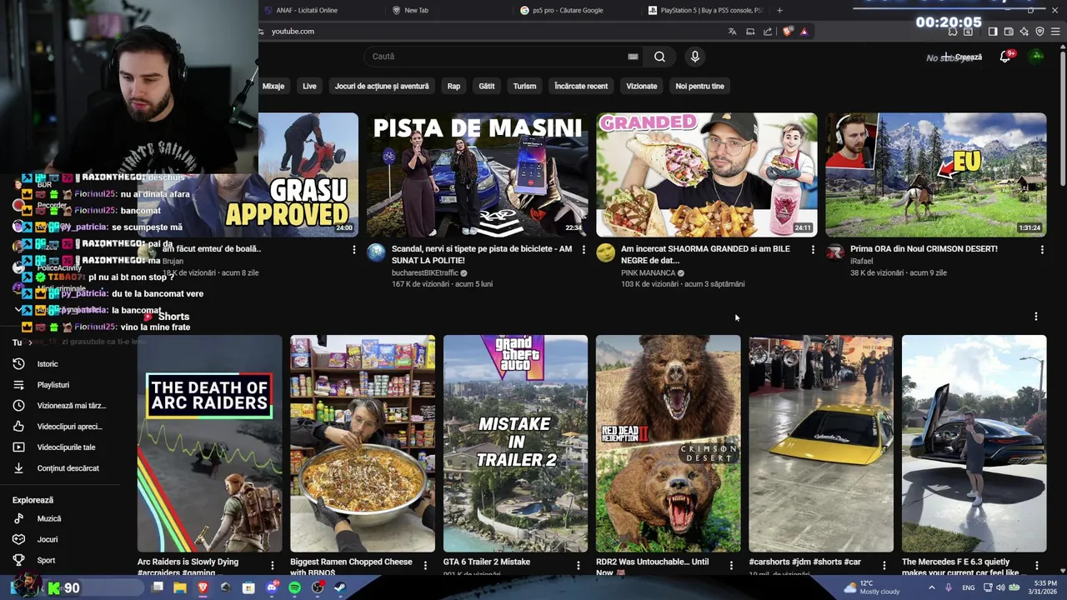Open the Leo AI sparkle icon
This screenshot has height=600, width=1067.
click(1024, 32)
